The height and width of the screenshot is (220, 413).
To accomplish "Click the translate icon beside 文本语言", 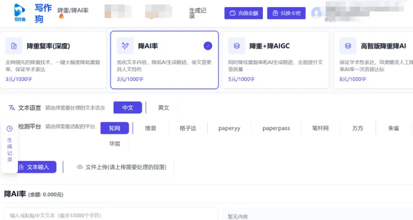I will click(x=12, y=108).
